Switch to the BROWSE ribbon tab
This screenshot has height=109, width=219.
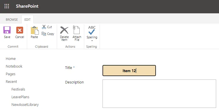[12, 20]
